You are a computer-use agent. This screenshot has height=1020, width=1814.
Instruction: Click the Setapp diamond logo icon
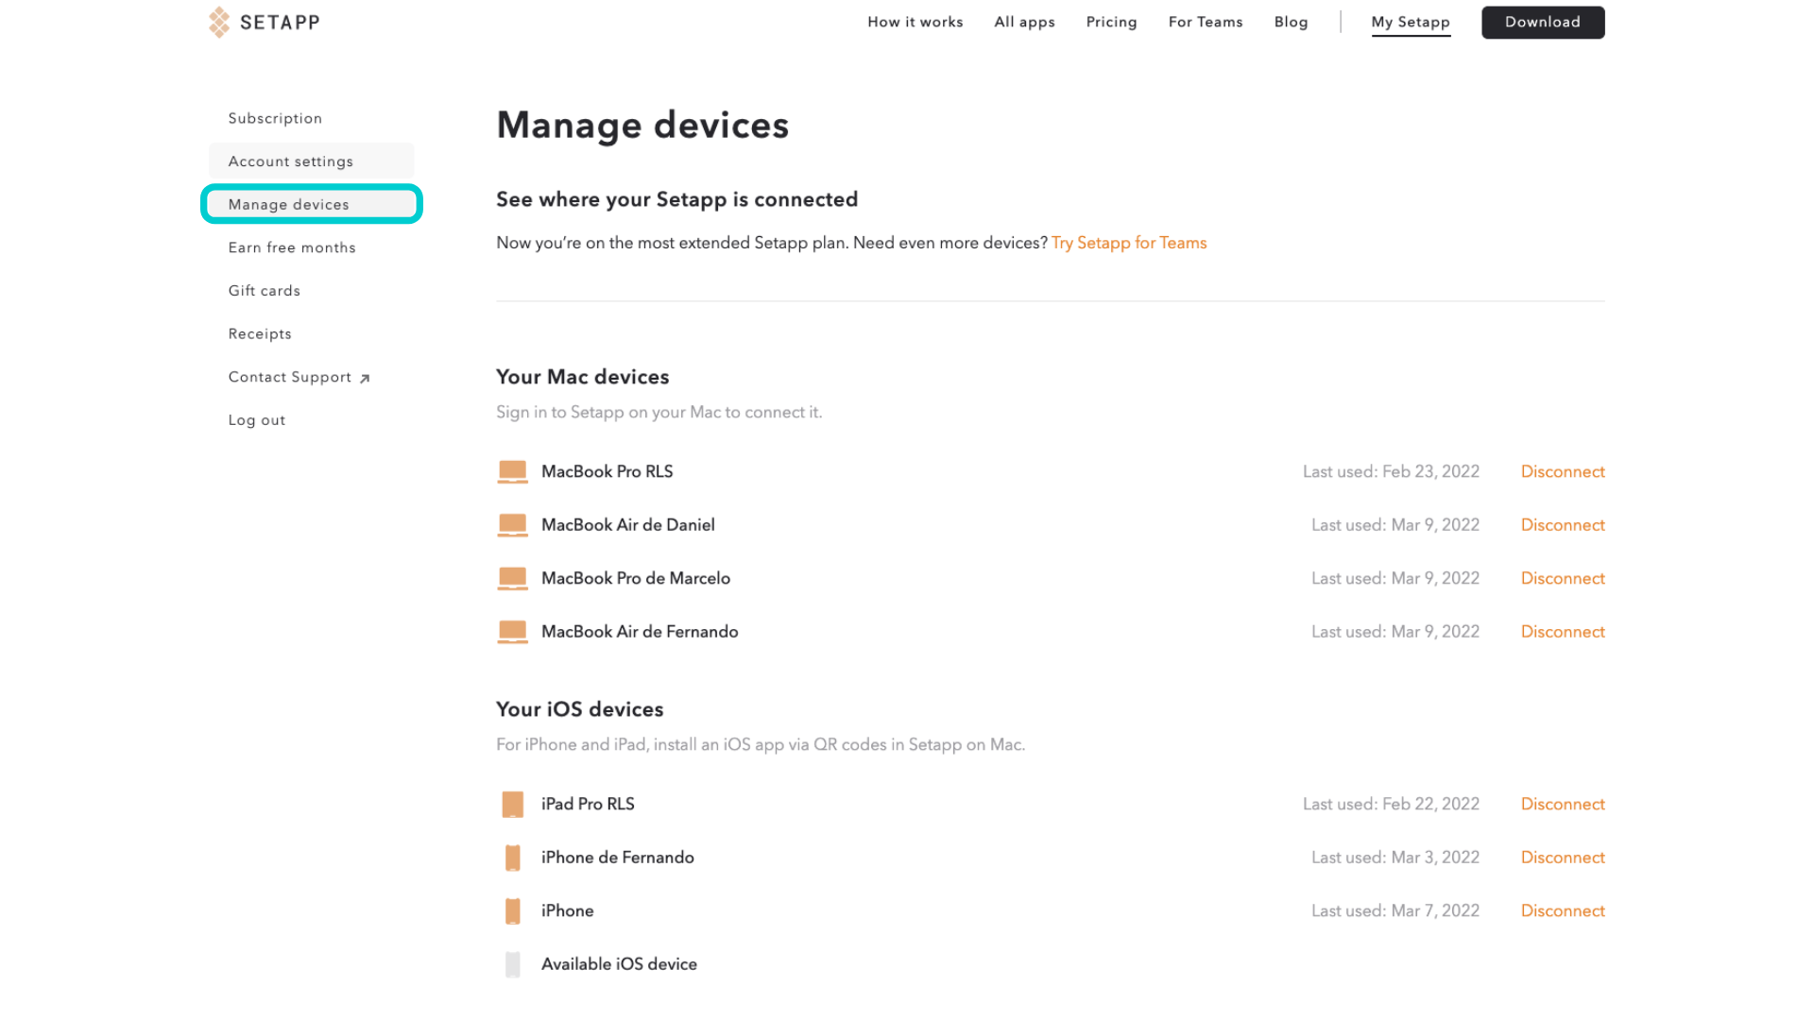(x=219, y=22)
